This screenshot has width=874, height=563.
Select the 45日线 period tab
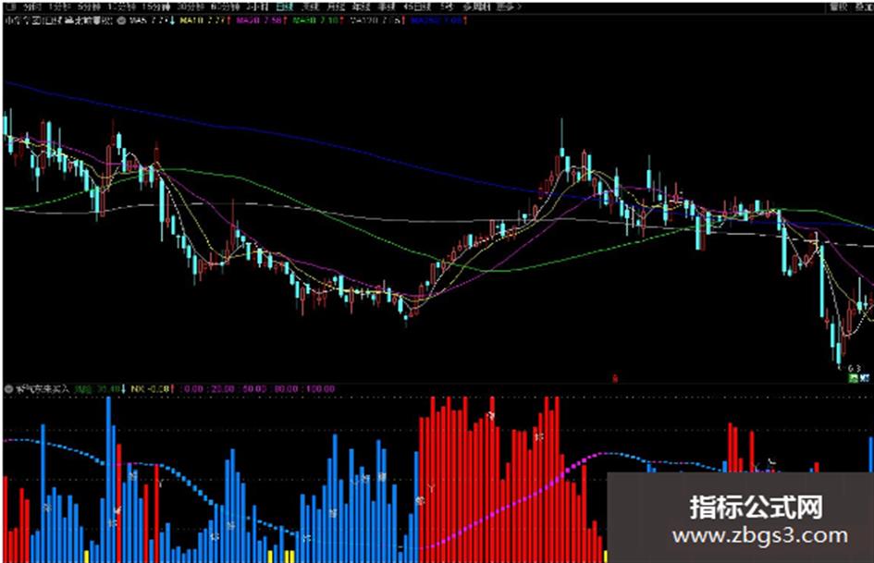(416, 6)
